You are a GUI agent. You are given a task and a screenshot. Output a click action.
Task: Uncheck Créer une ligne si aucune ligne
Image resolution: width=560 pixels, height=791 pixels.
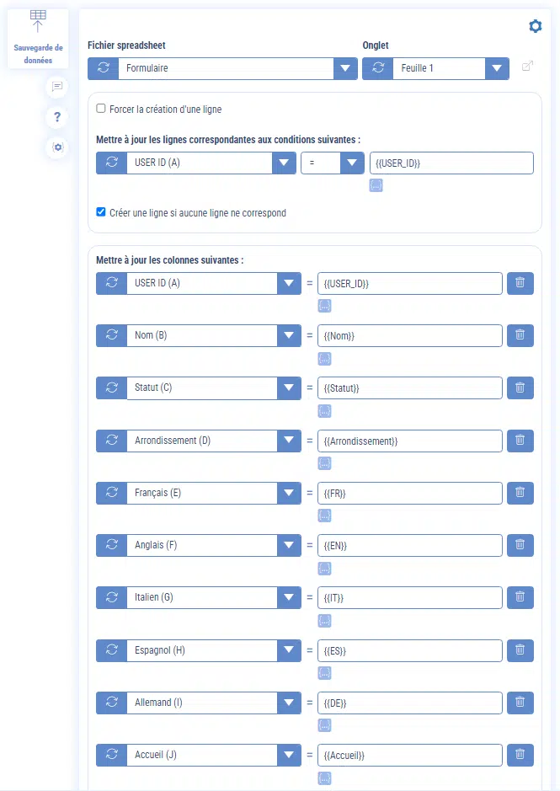(101, 213)
